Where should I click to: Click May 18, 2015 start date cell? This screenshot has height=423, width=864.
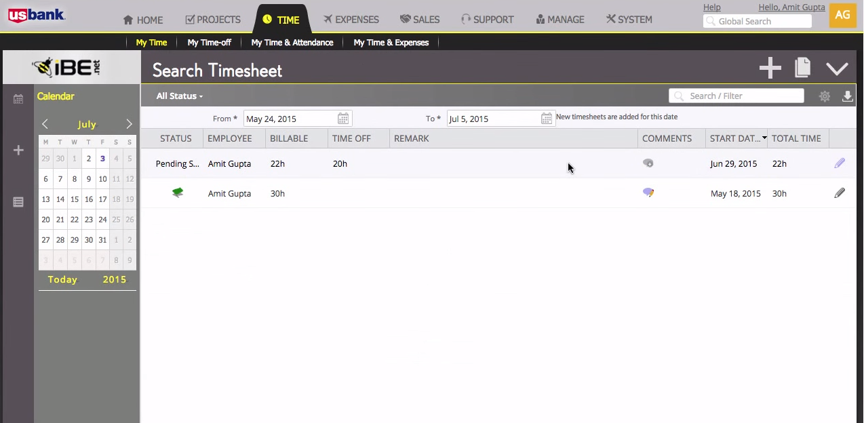coord(736,193)
